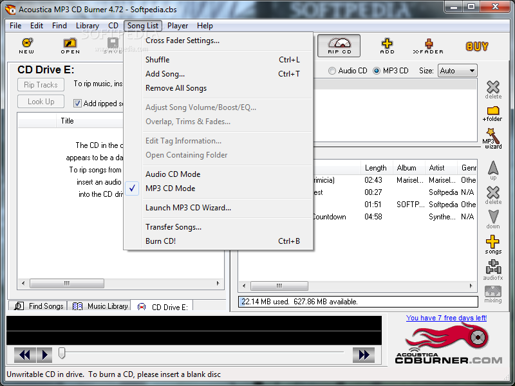Open the File menu

coord(15,26)
